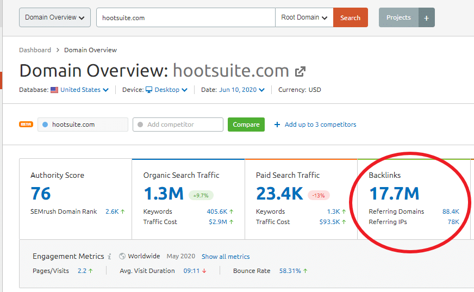Click Add up to 3 competitors link

tap(320, 125)
